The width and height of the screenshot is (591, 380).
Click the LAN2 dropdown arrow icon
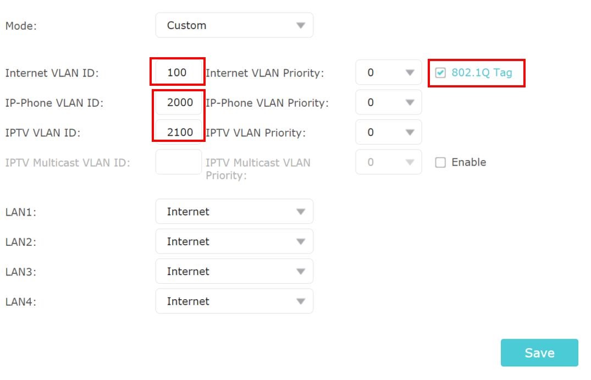click(x=300, y=241)
